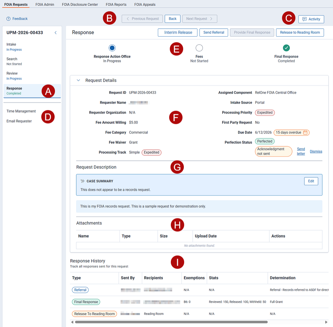Click the Send letter link
Image resolution: width=333 pixels, height=327 pixels.
pos(301,152)
